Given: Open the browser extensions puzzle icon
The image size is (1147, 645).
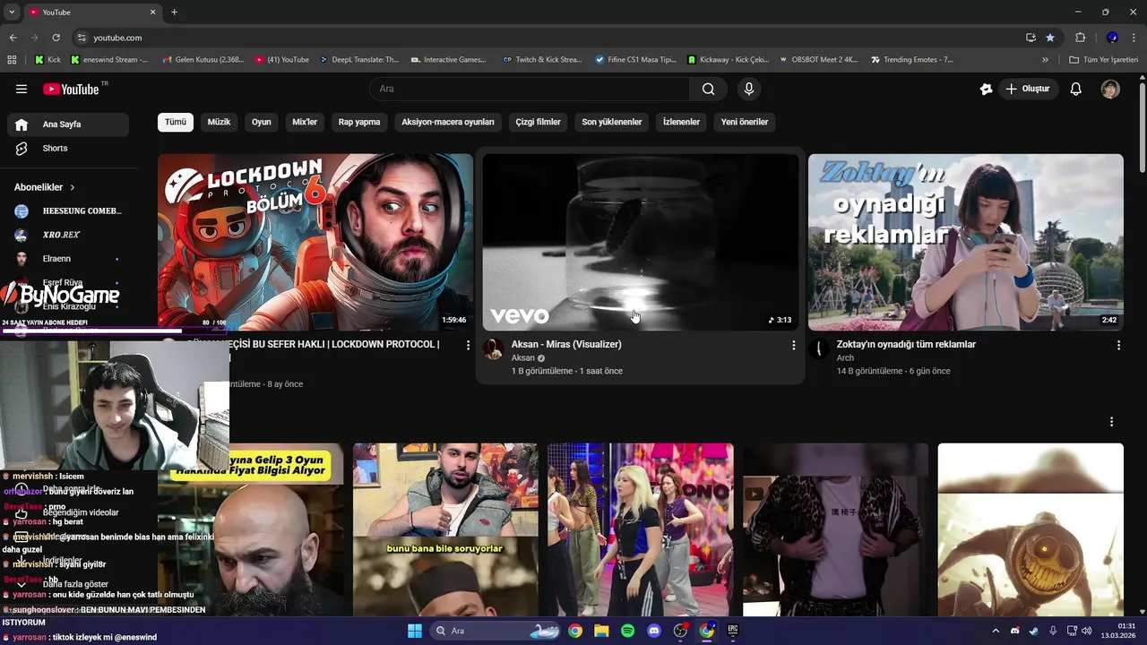Looking at the screenshot, I should coord(1080,38).
